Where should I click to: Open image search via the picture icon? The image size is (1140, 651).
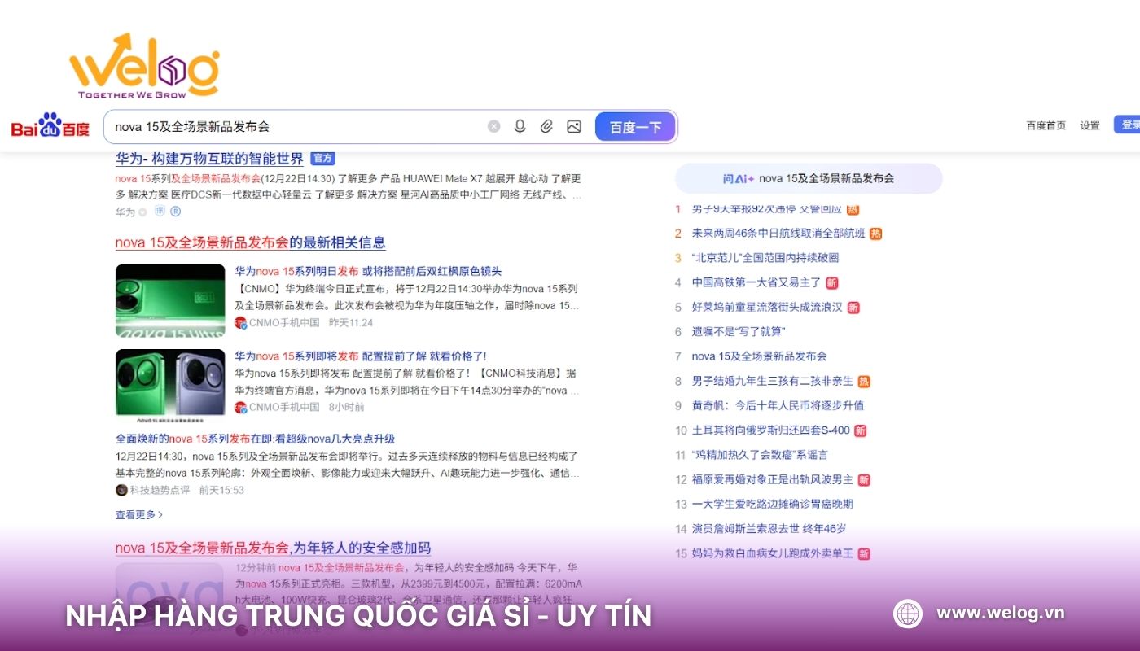pos(574,126)
